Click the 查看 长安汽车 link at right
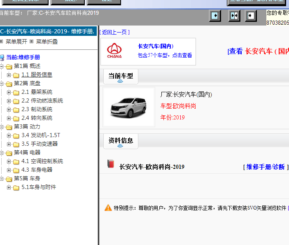The width and height of the screenshot is (289, 245). (x=258, y=51)
